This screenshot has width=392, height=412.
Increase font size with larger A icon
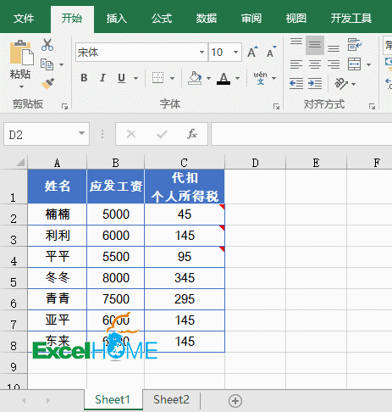click(252, 52)
